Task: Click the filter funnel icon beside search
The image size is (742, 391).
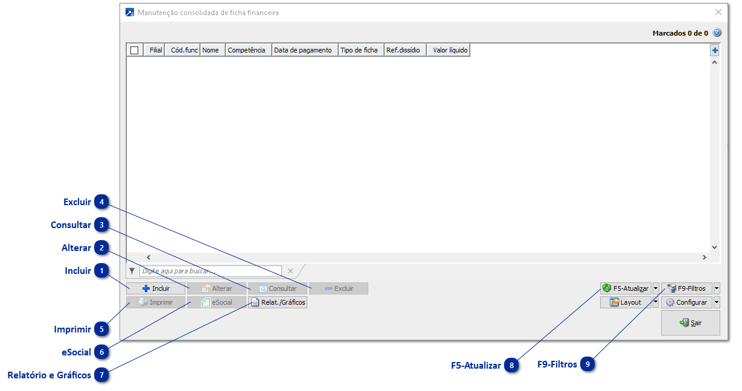Action: tap(132, 272)
